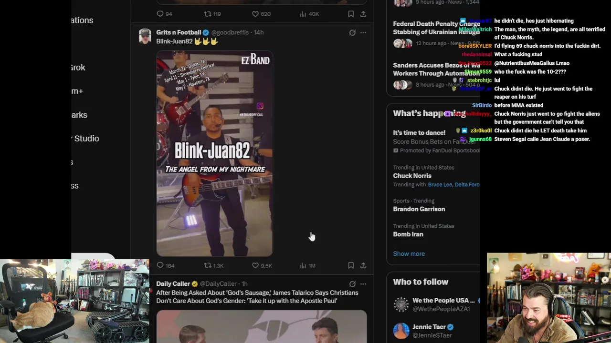Open more options on Daily Caller post
This screenshot has width=611, height=343.
(x=363, y=284)
